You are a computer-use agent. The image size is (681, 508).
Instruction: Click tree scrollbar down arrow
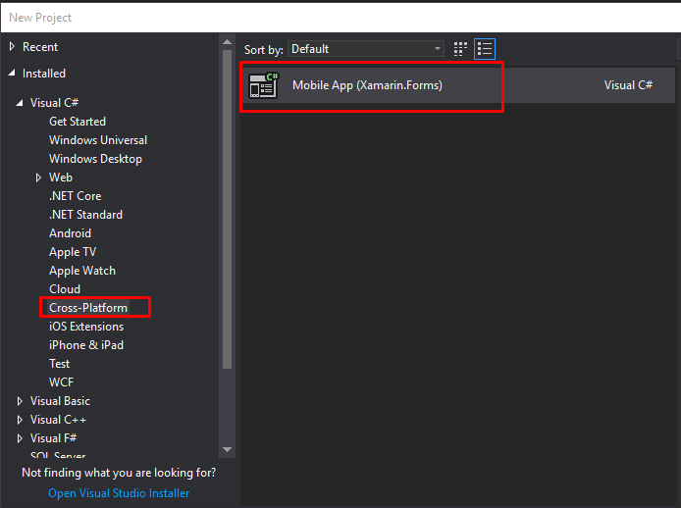(227, 449)
